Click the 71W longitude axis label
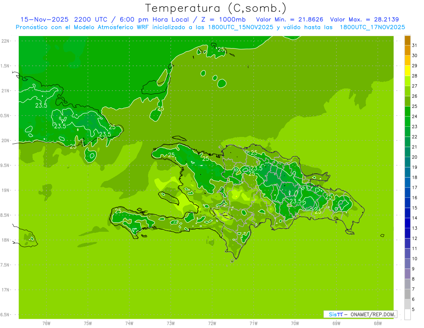 point(253,323)
